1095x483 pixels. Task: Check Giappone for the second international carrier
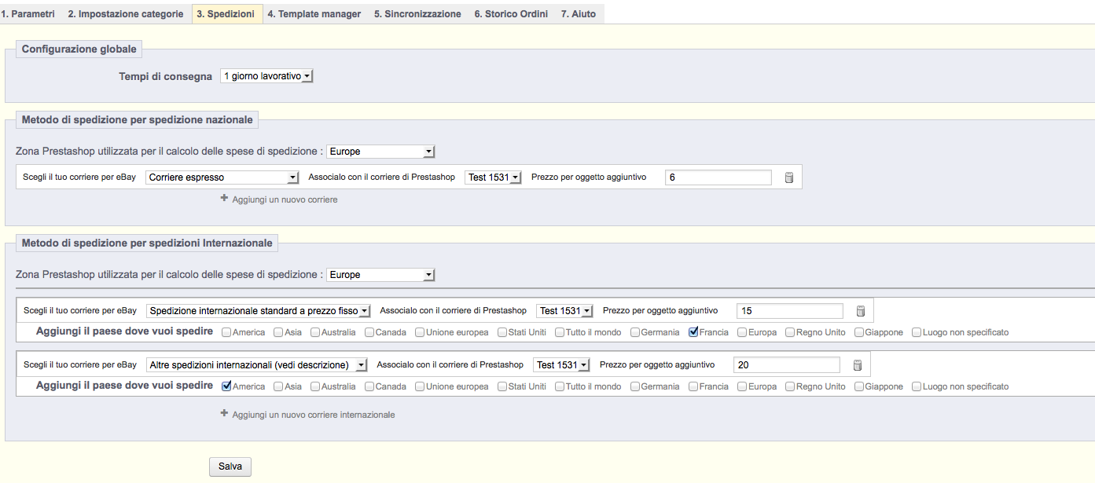(860, 386)
